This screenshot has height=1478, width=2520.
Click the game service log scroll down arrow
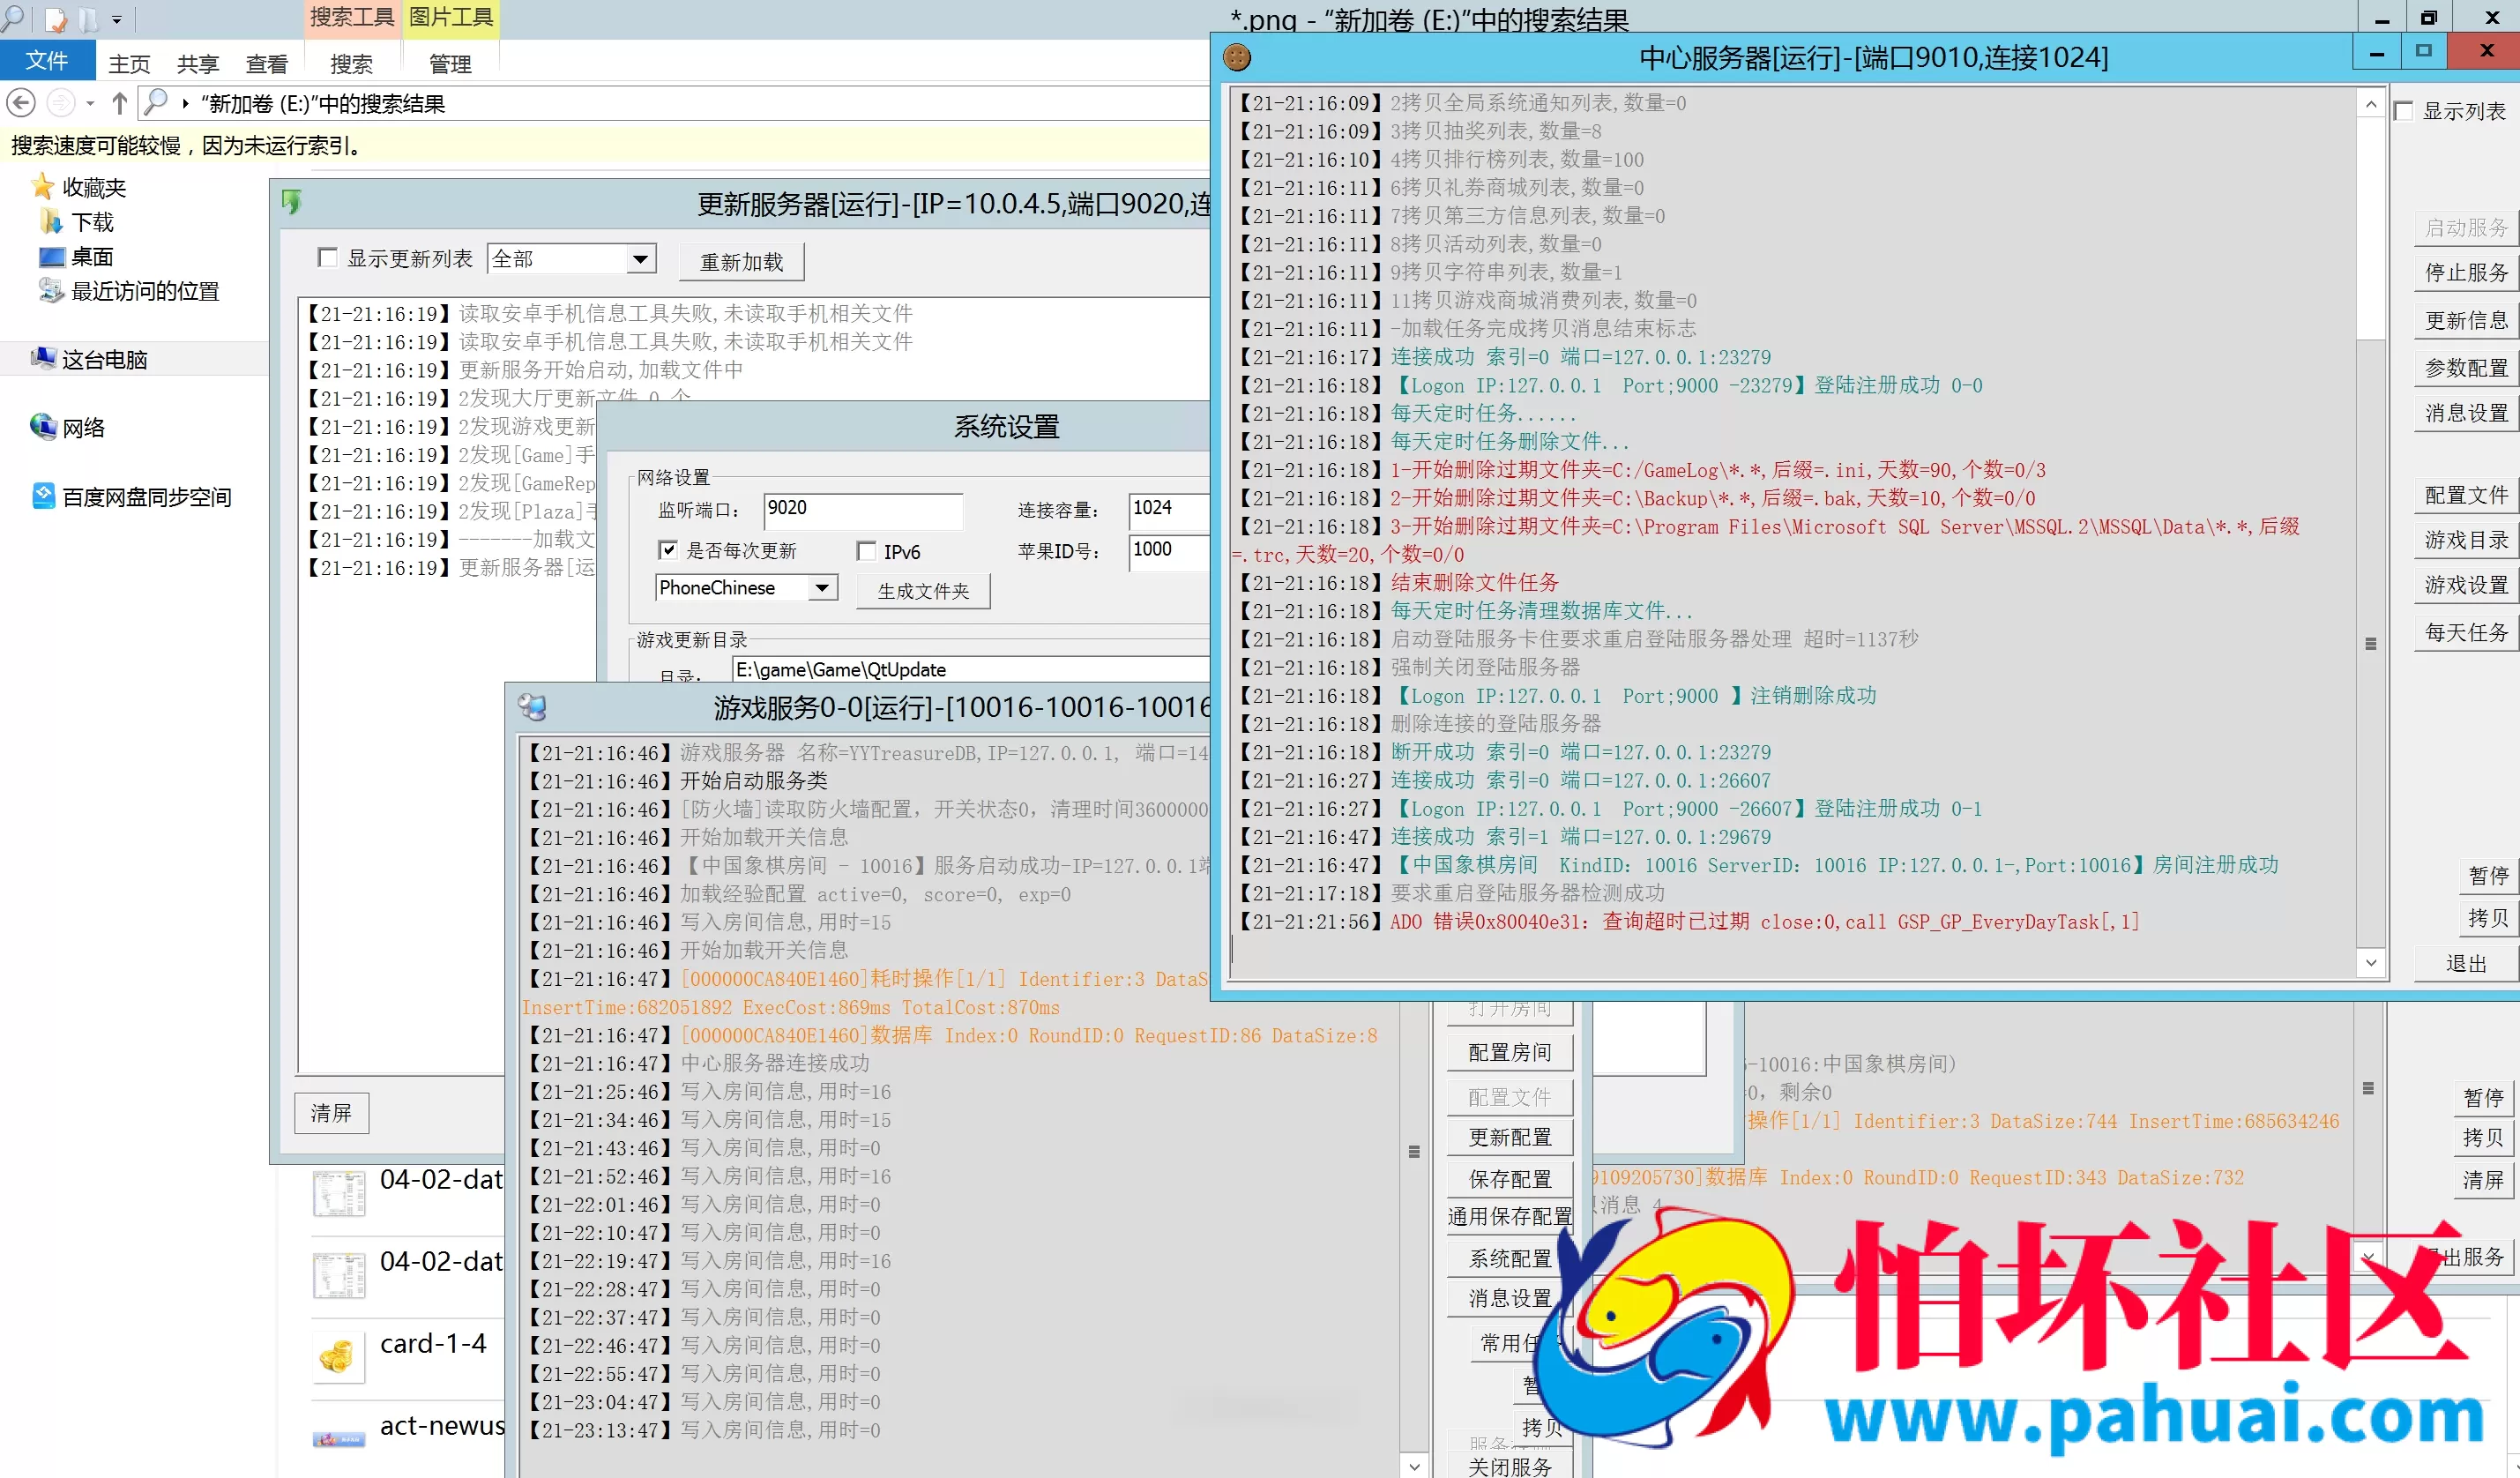tap(1414, 1466)
